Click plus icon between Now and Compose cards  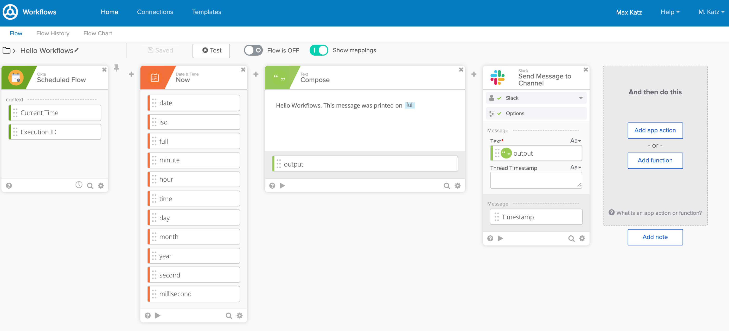pos(256,74)
